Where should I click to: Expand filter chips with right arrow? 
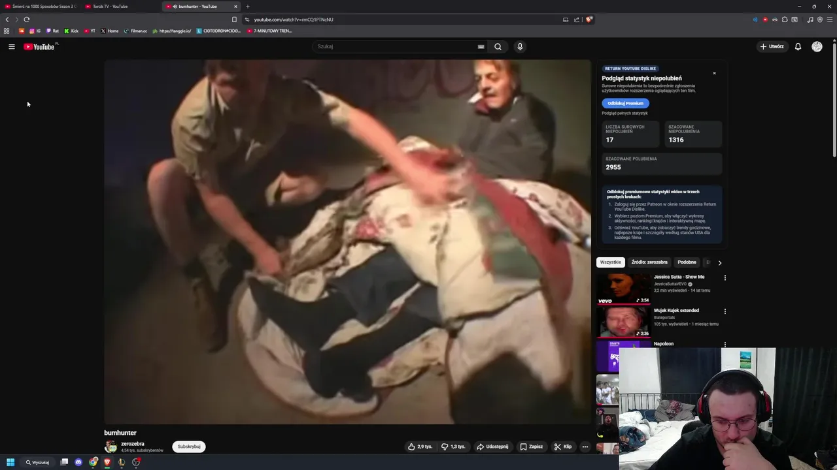click(x=720, y=262)
